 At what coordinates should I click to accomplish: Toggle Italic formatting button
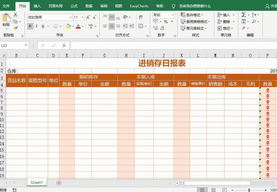(36, 26)
